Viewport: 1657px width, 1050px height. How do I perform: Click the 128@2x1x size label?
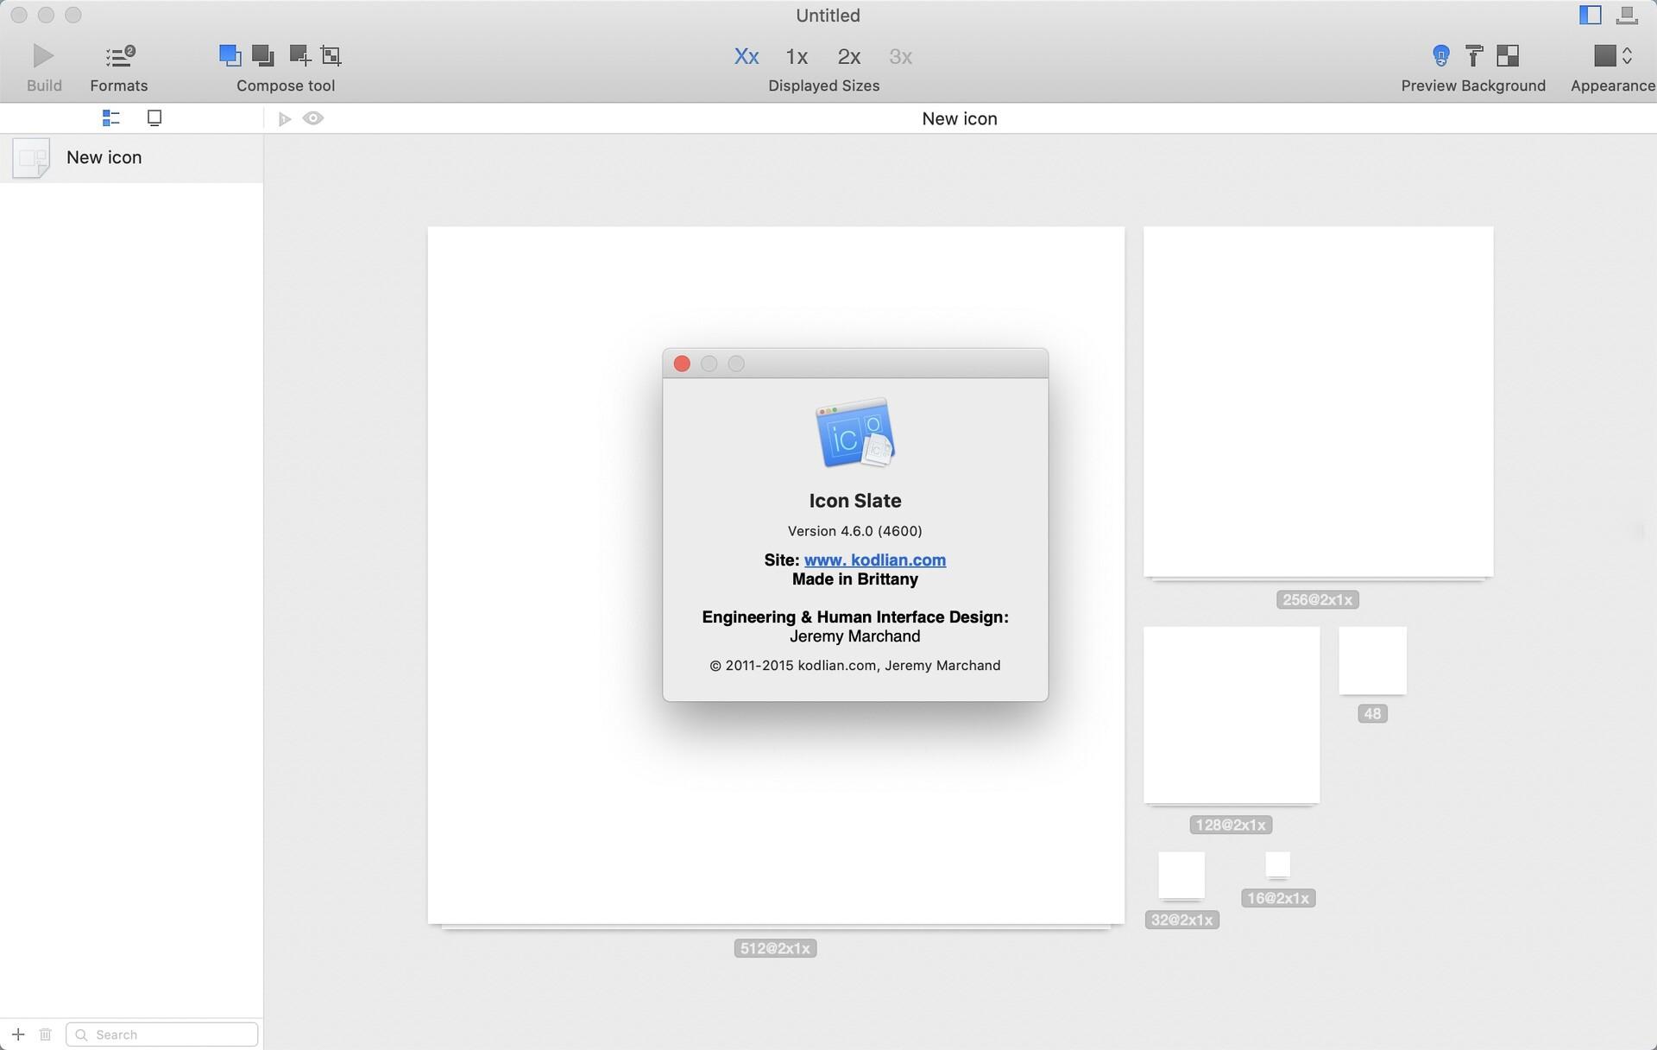click(1231, 825)
